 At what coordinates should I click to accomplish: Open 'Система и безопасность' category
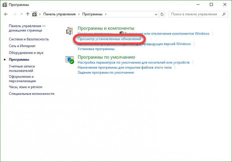[29, 39]
